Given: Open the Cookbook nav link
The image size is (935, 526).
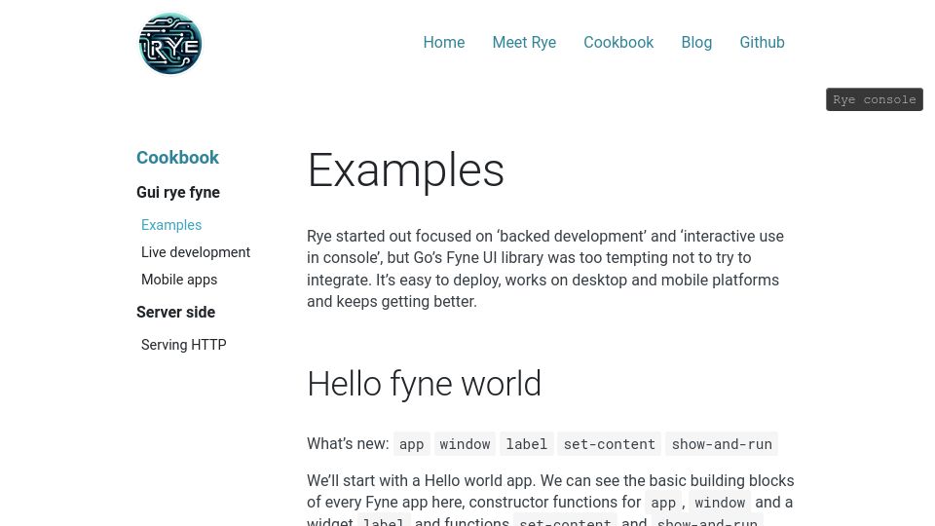Looking at the screenshot, I should (618, 42).
